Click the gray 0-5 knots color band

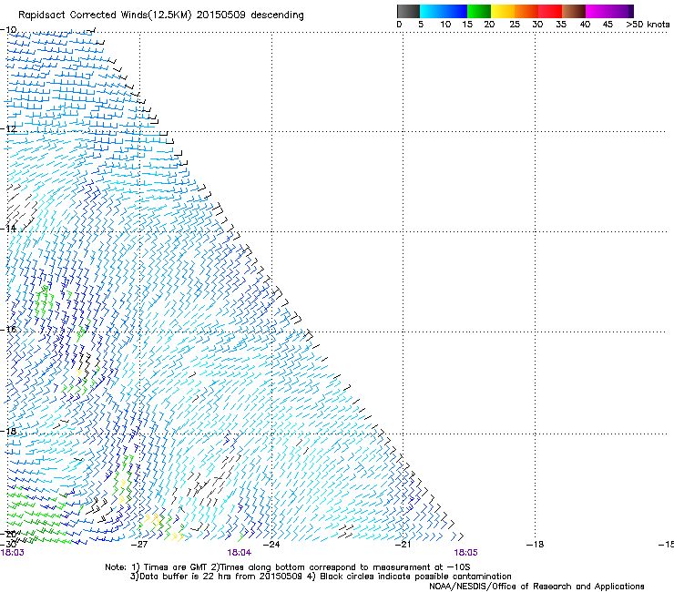pos(408,11)
